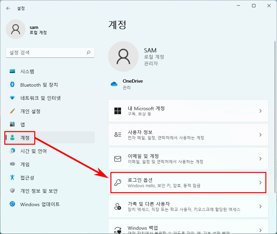Screen dimensions: 277x234
Task: Click the 설정 검색 search field
Action: click(x=50, y=52)
